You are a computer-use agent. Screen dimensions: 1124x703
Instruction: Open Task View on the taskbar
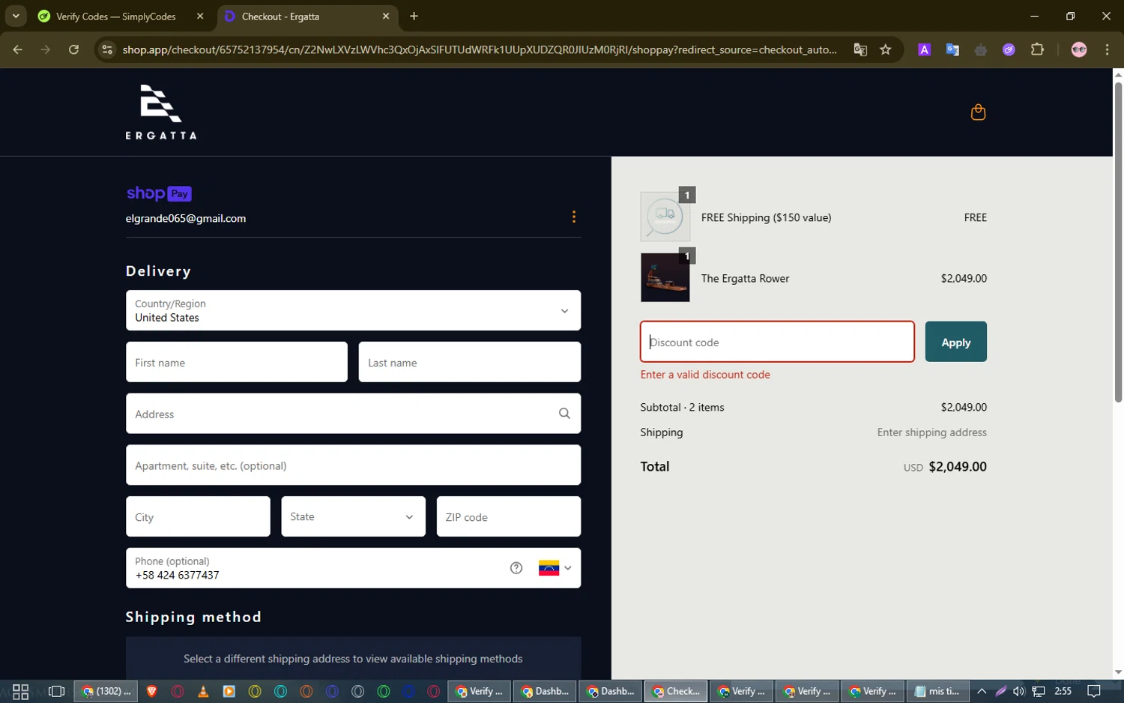(56, 691)
